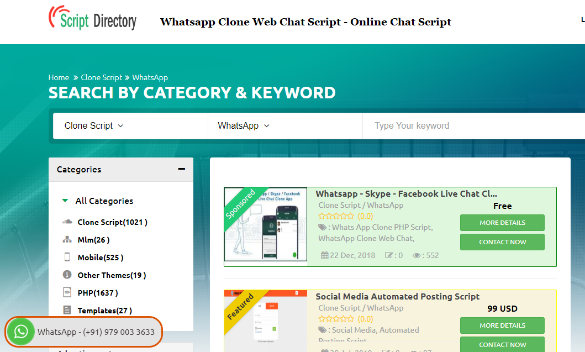Viewport: 585px width, 352px height.
Task: Select the Clone Script cloud category icon
Action: [x=67, y=222]
